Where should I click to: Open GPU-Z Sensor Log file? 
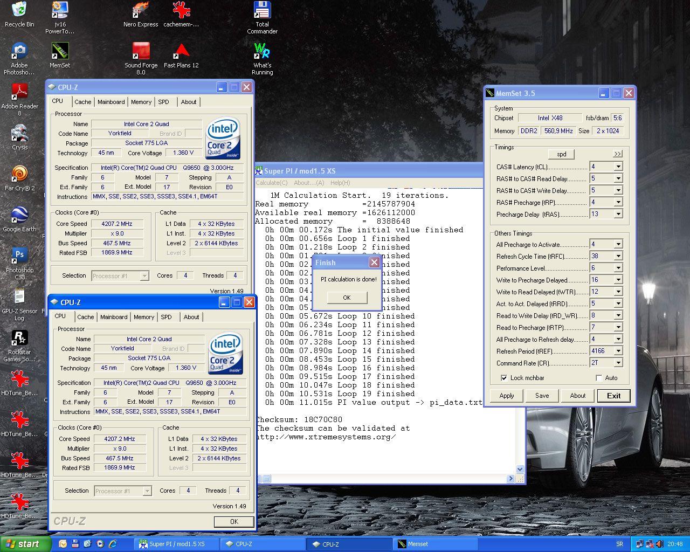click(19, 305)
